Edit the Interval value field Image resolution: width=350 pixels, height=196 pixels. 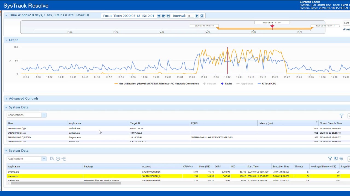pyautogui.click(x=190, y=16)
